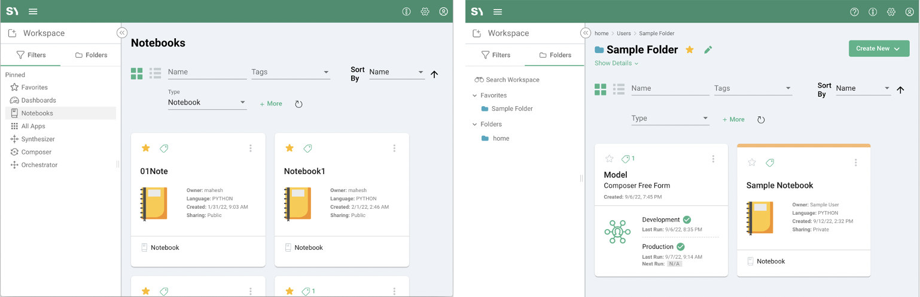The height and width of the screenshot is (297, 920).
Task: Select the home folder in Folders tree
Action: click(x=501, y=138)
